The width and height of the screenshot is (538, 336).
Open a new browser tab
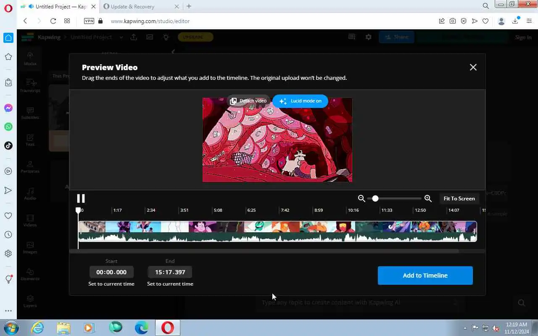point(189,6)
